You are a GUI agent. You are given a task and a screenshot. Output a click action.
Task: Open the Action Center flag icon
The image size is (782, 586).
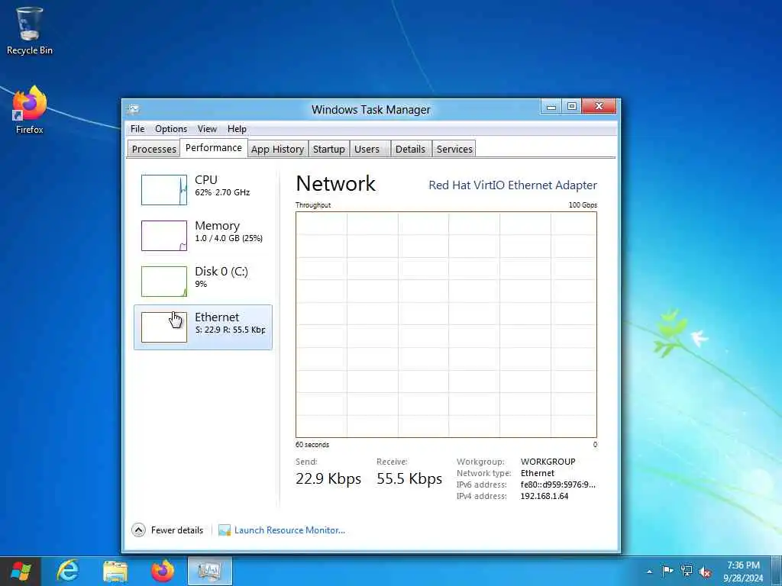point(667,571)
